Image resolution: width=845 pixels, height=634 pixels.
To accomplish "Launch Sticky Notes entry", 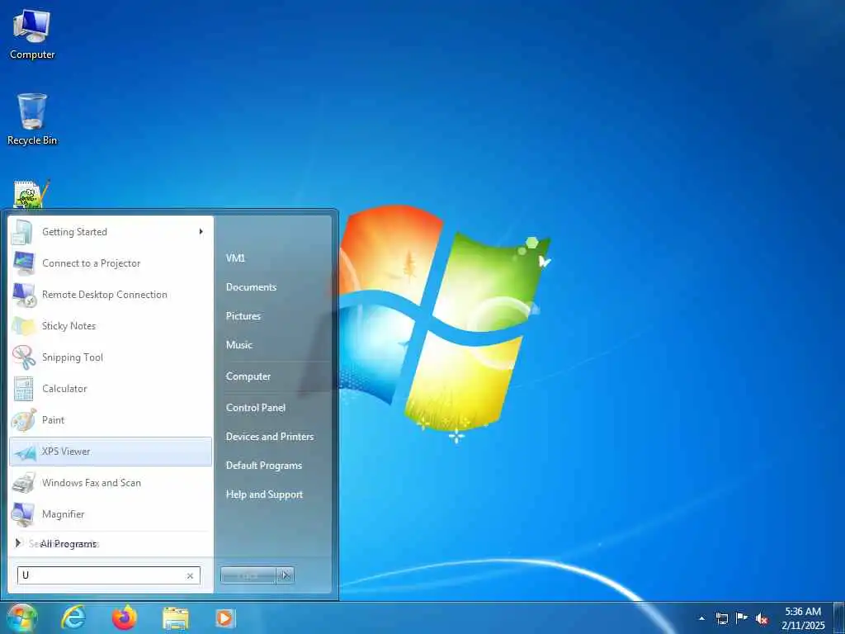I will [111, 326].
